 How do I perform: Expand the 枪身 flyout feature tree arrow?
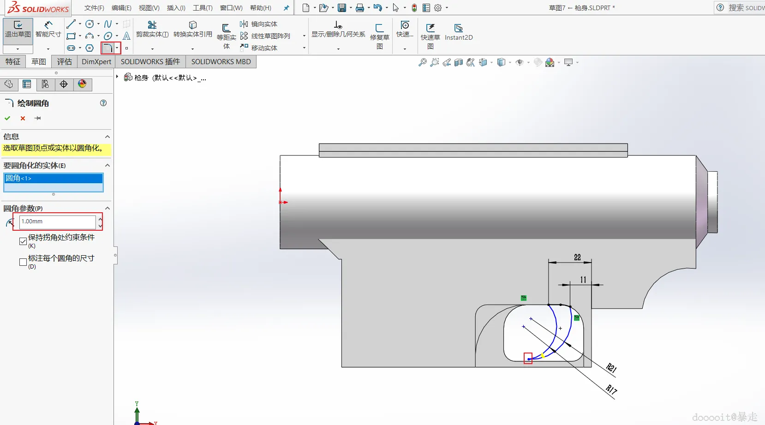coord(118,77)
